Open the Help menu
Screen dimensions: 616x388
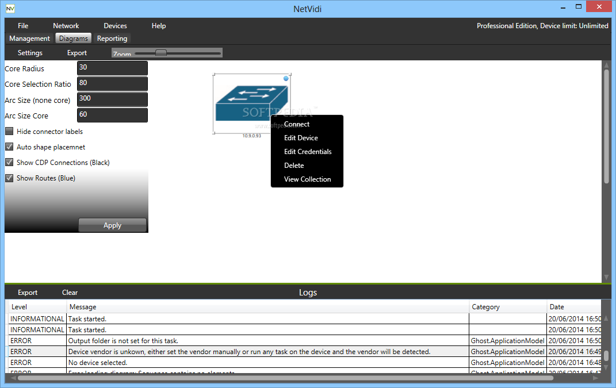pyautogui.click(x=159, y=25)
